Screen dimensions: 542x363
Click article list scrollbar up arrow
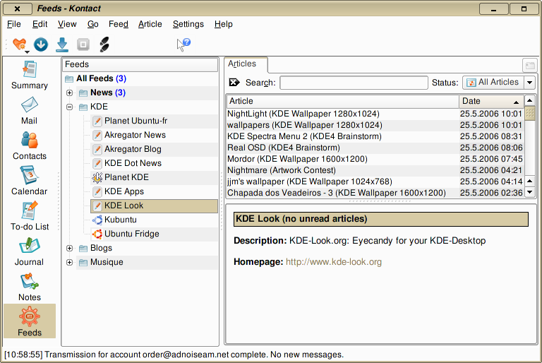529,101
